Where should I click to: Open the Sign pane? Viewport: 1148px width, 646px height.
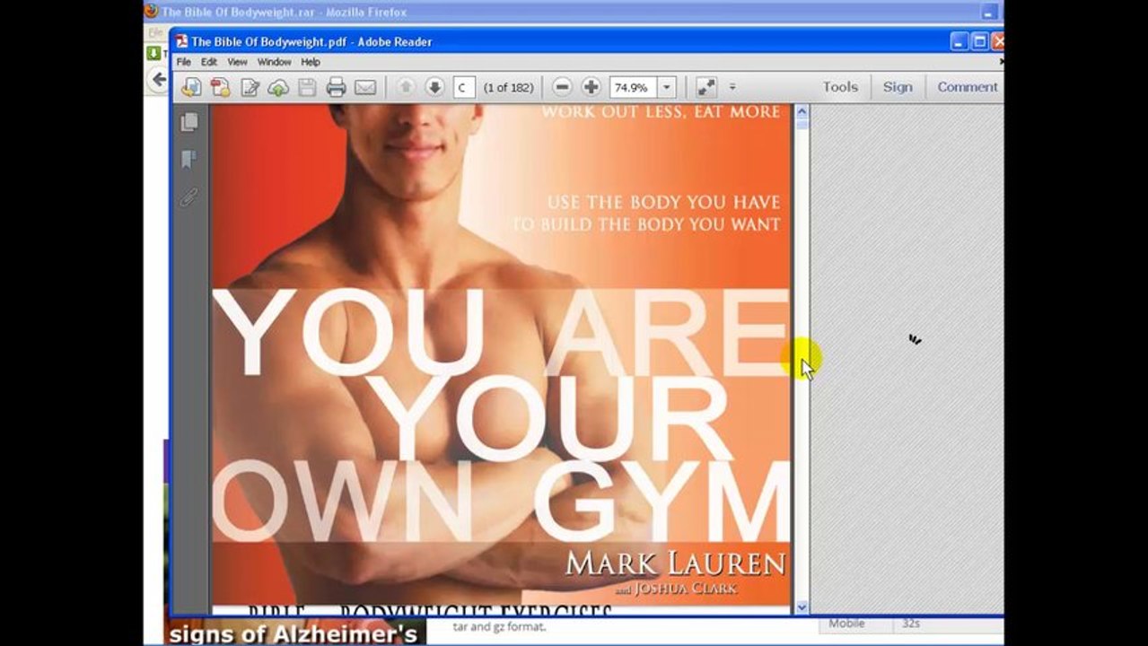pyautogui.click(x=898, y=87)
